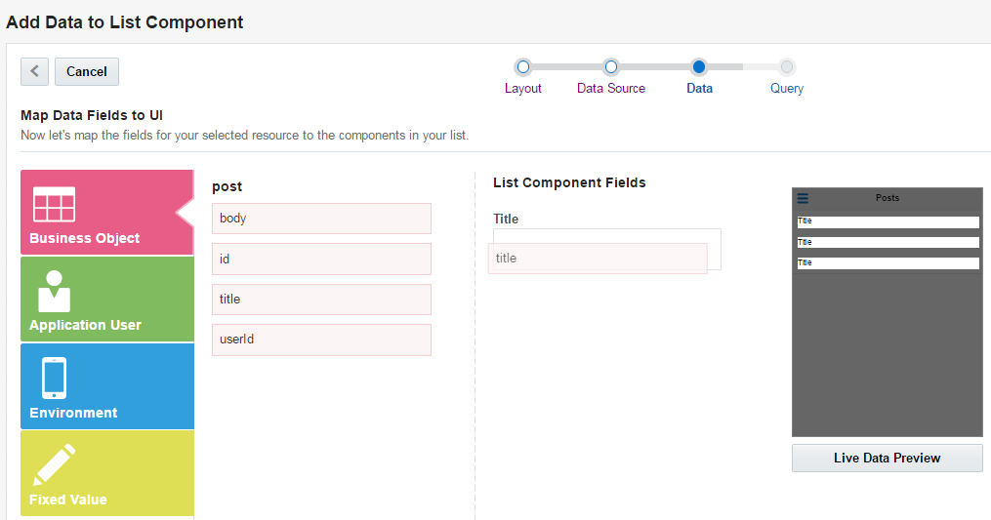Viewport: 991px width, 520px height.
Task: Switch to Application User label tab
Action: coord(85,325)
